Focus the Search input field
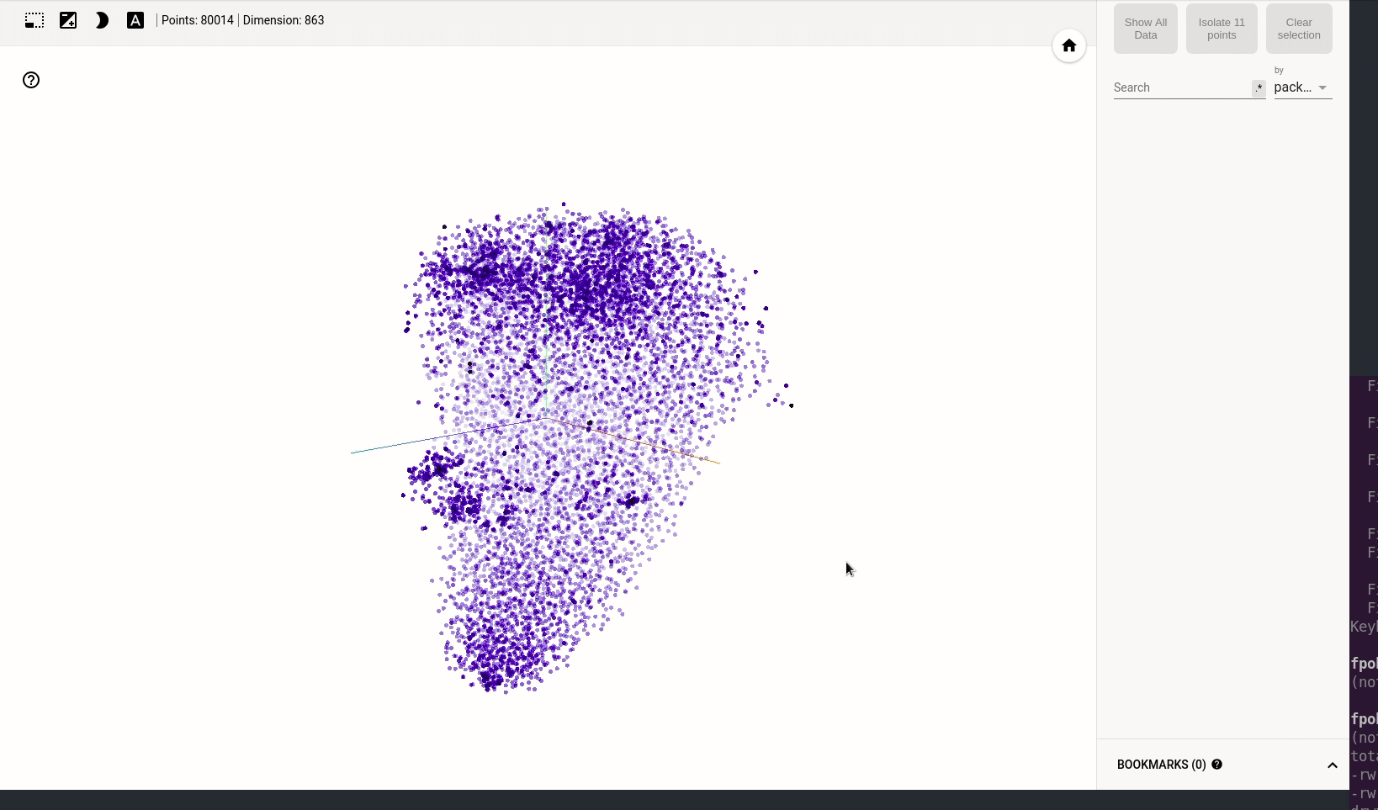Image resolution: width=1378 pixels, height=810 pixels. point(1181,87)
